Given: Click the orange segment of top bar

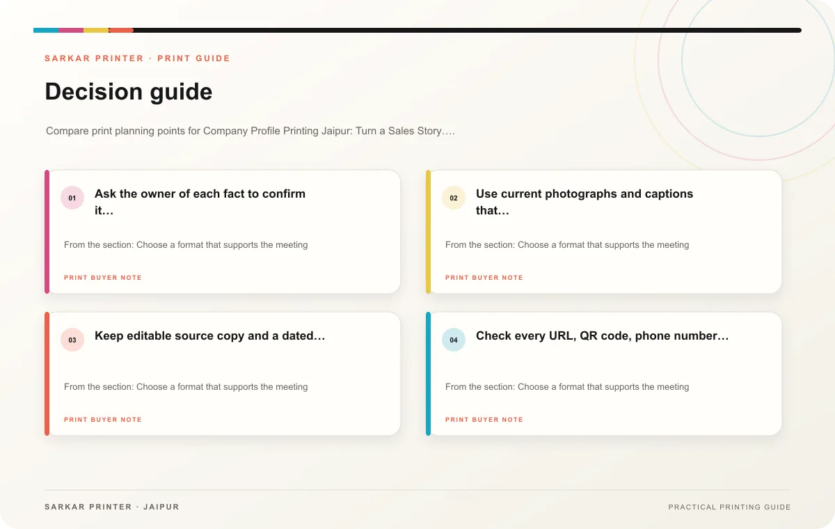Looking at the screenshot, I should pyautogui.click(x=121, y=30).
